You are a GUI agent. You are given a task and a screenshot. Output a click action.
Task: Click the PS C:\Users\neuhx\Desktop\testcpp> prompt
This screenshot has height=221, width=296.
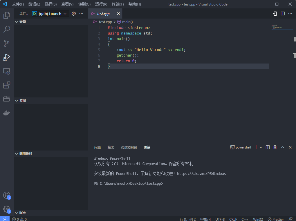pos(128,184)
